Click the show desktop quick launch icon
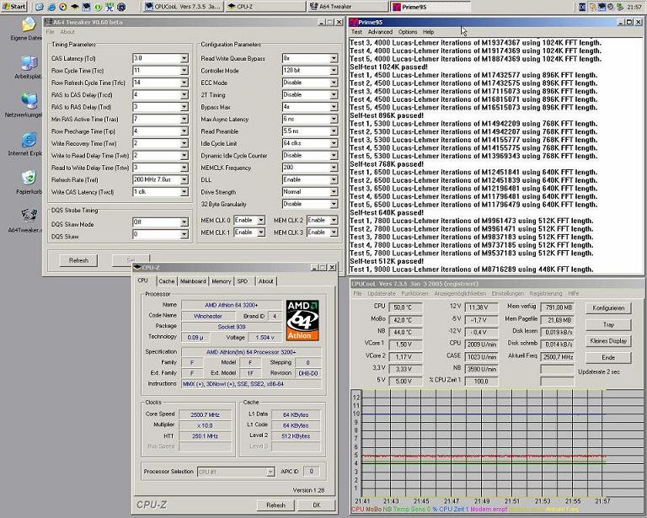 coord(40,7)
